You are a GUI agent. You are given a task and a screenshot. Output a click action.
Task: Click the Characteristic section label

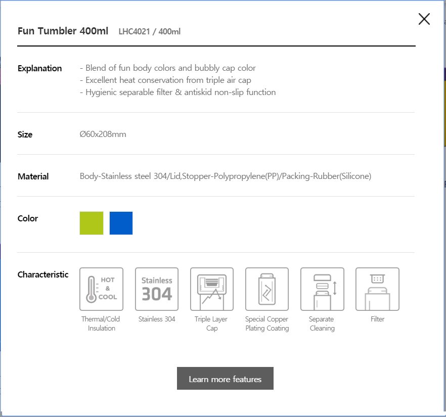(x=43, y=274)
